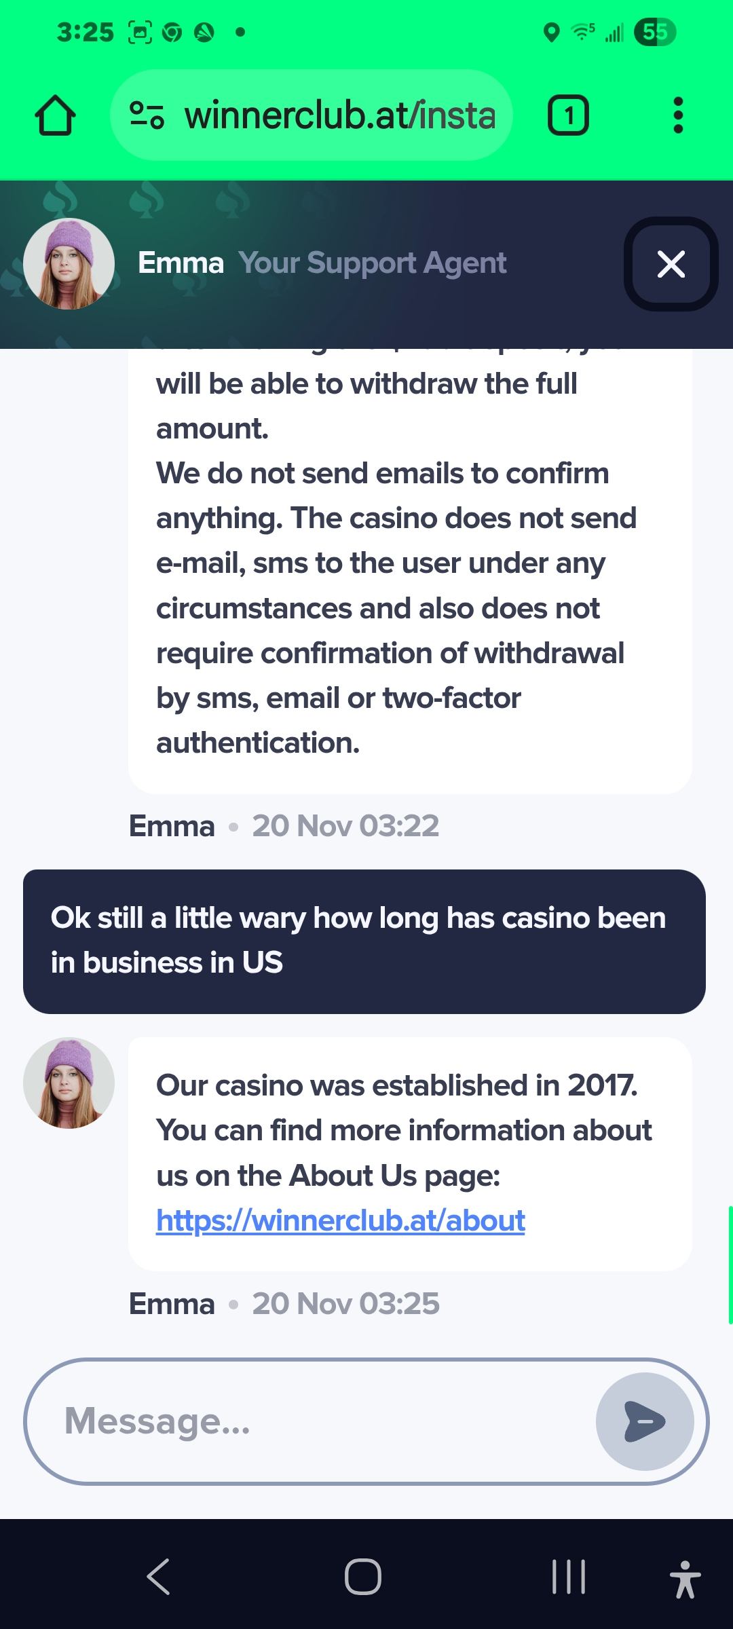Tap the accessibility figure icon

(685, 1579)
